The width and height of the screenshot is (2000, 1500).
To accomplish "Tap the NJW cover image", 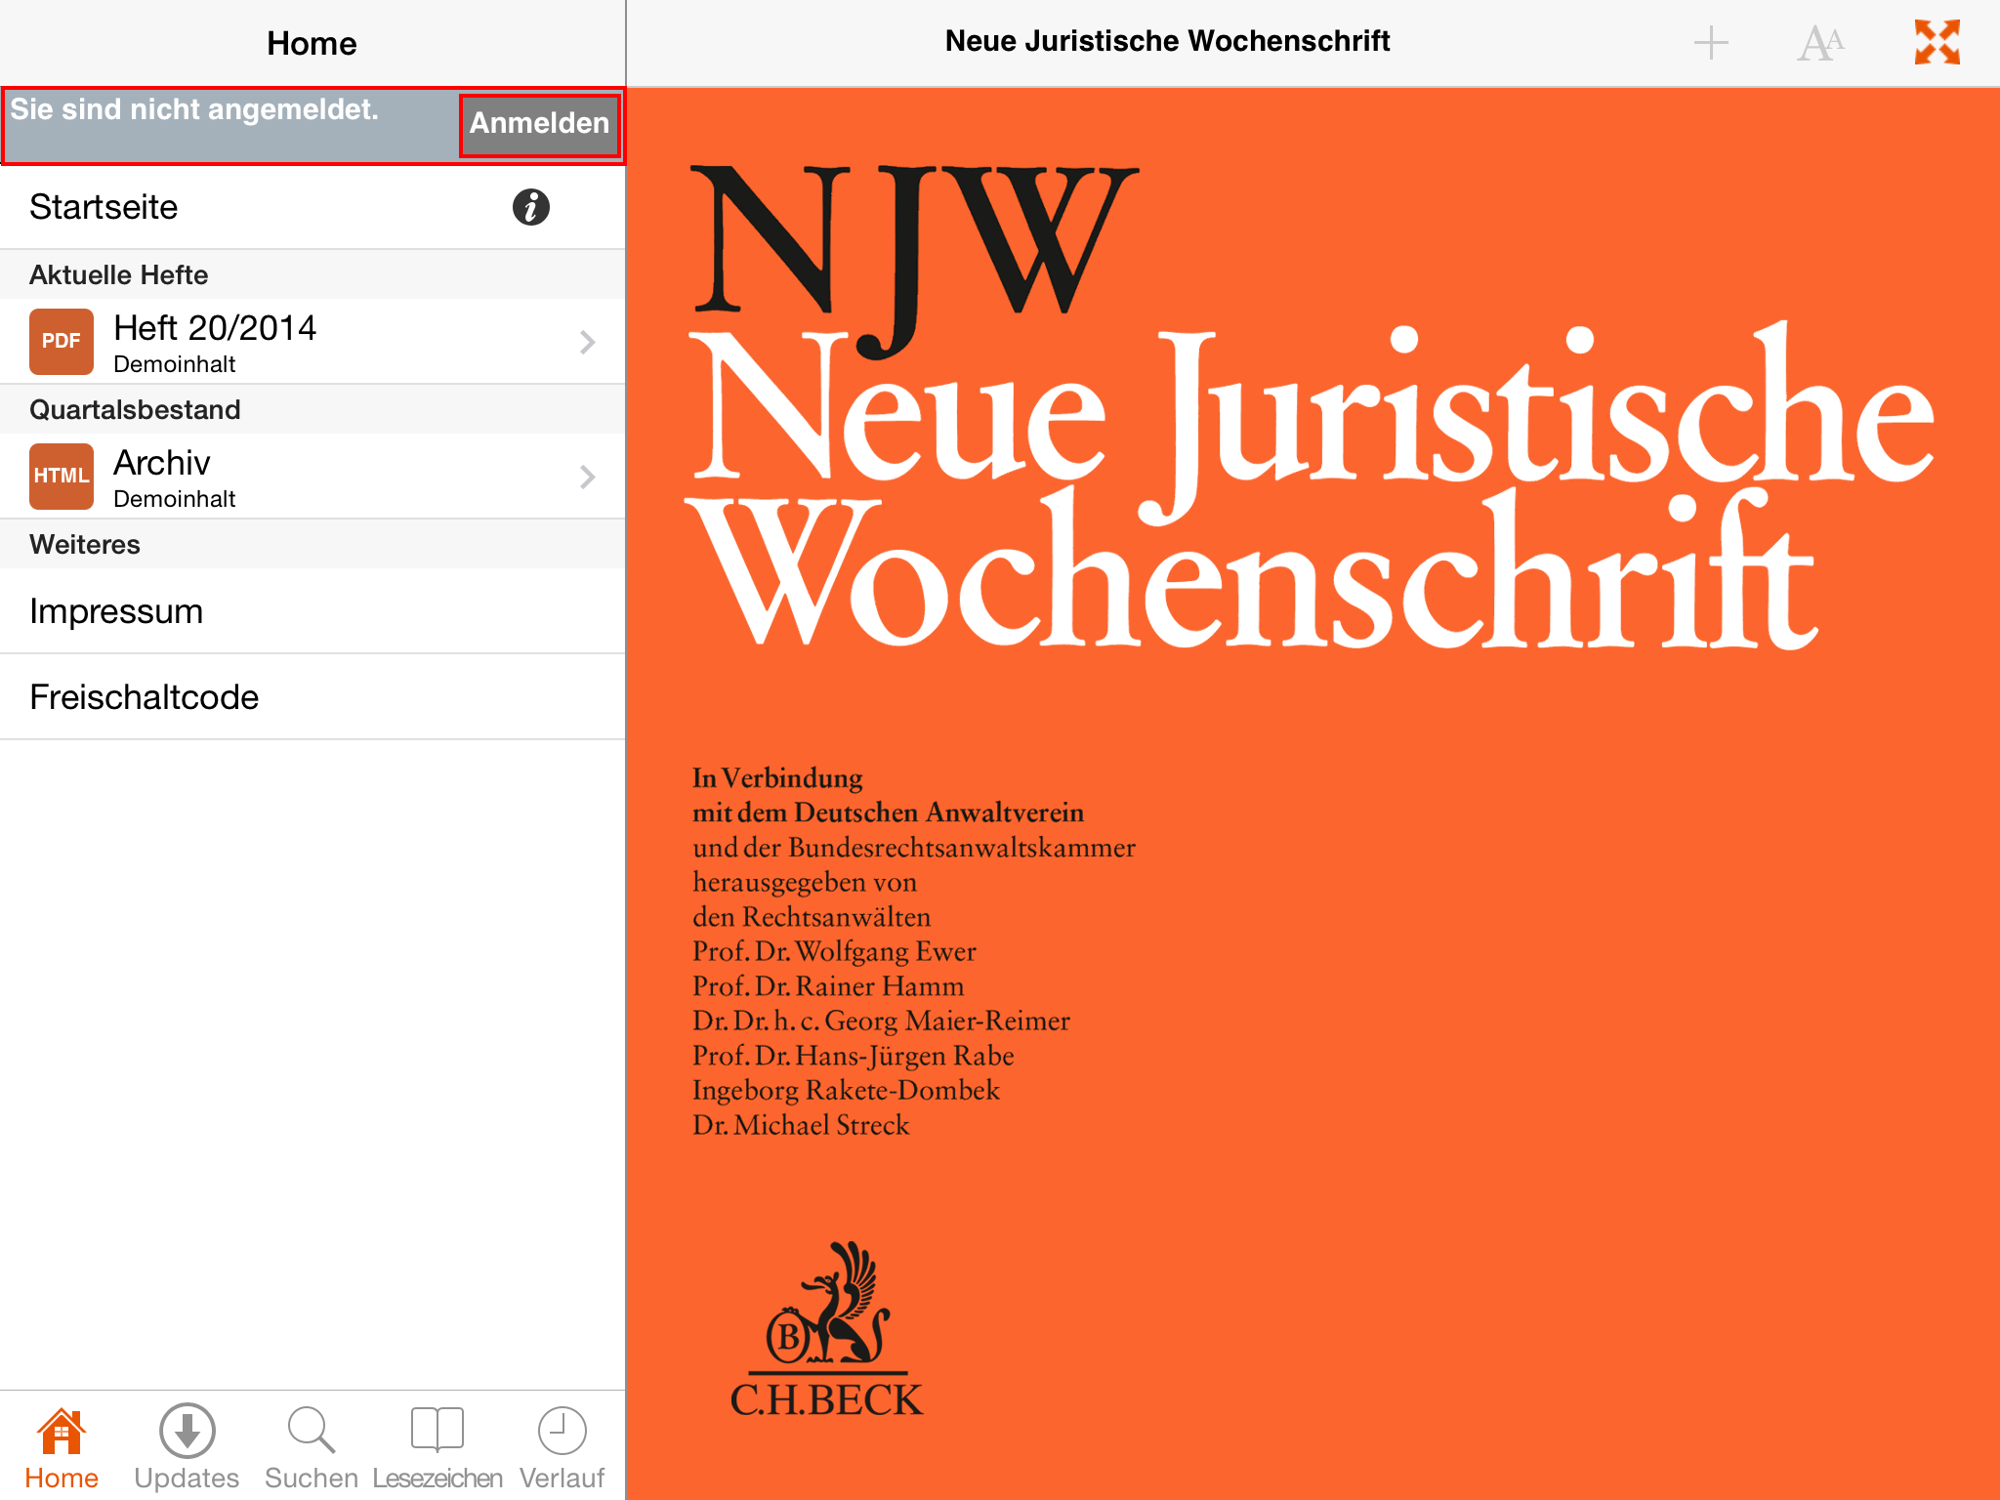I will [1313, 793].
